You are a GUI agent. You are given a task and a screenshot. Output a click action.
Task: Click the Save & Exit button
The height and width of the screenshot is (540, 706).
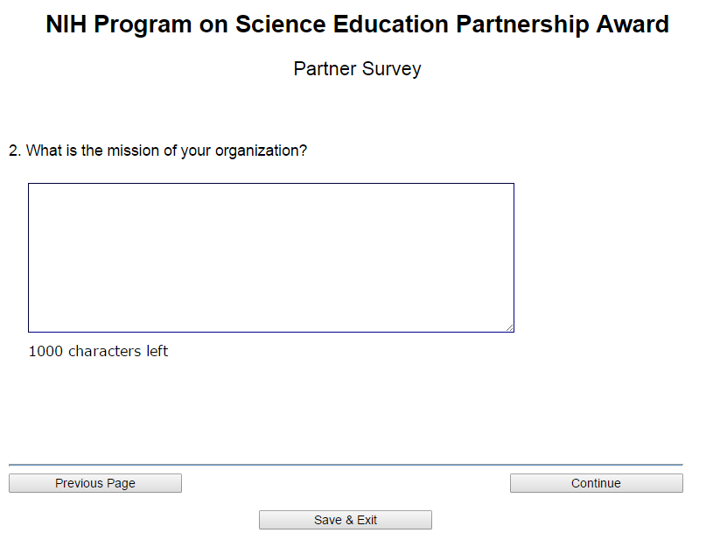point(346,520)
